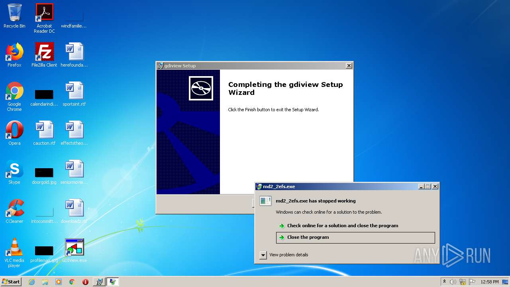510x287 pixels.
Task: Choose Close the program
Action: click(355, 237)
